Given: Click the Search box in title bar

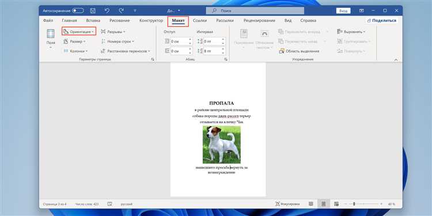Looking at the screenshot, I should click(x=255, y=11).
